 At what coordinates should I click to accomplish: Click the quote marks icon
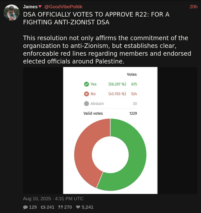61,207
